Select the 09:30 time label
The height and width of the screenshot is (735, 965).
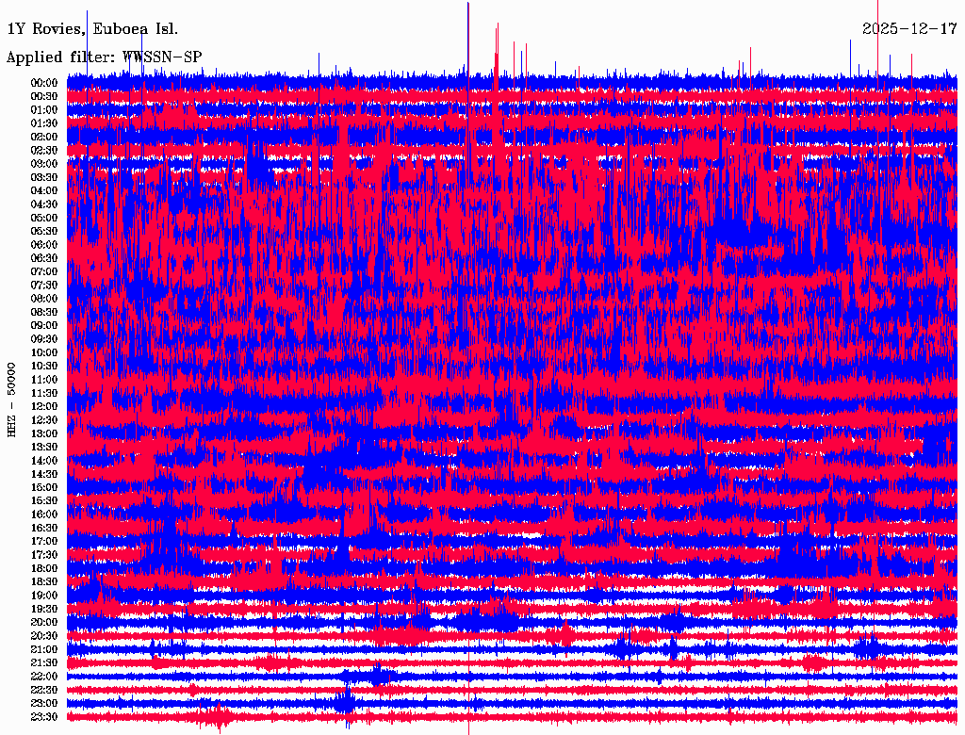click(44, 339)
